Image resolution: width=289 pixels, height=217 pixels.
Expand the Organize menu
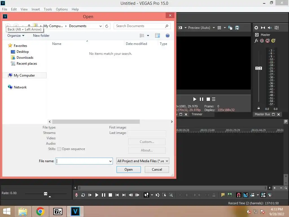(16, 36)
